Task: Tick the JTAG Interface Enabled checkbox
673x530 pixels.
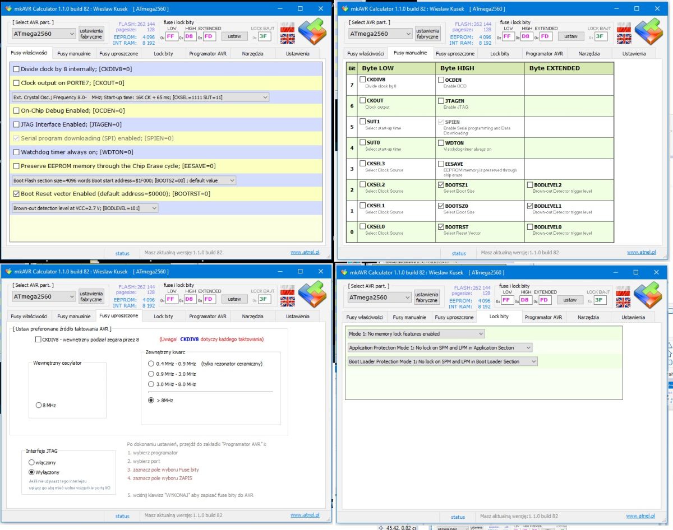Action: [x=16, y=124]
